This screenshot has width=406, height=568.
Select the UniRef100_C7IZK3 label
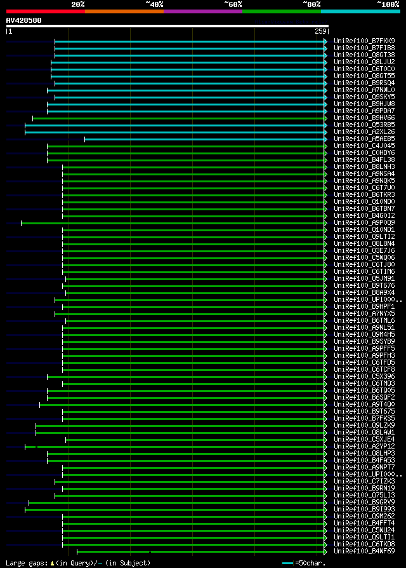(x=364, y=482)
